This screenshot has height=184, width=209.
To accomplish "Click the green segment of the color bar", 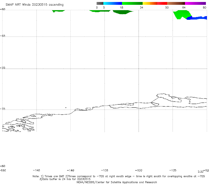I will point(132,3).
